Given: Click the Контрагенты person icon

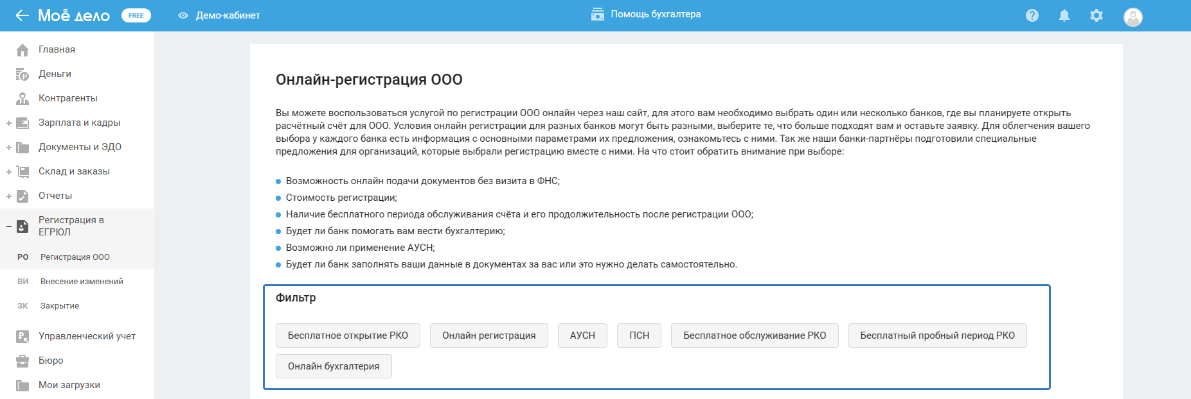Looking at the screenshot, I should (22, 99).
